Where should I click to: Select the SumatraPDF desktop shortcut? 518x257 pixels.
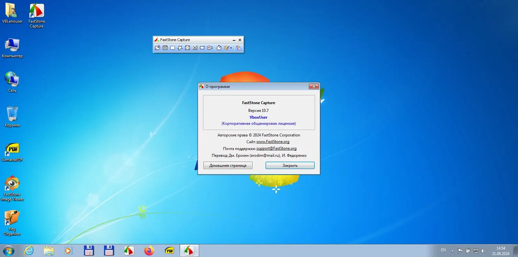pyautogui.click(x=12, y=152)
